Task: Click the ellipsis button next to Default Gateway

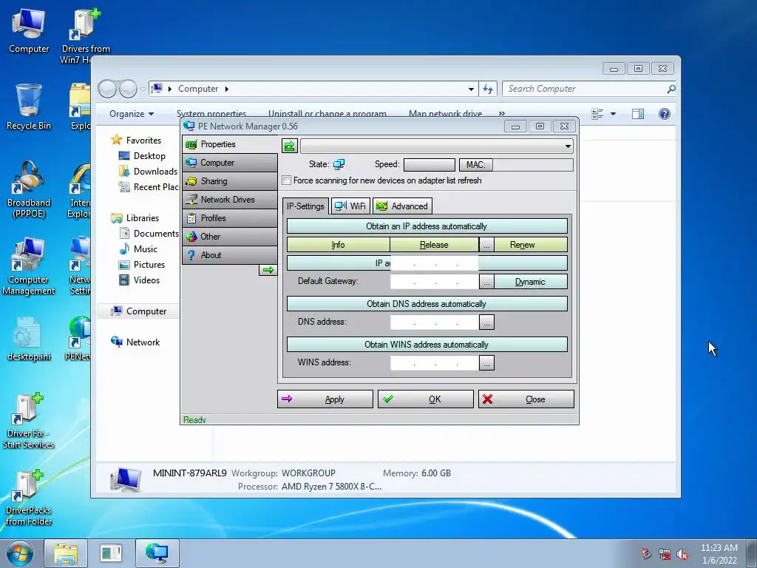Action: [x=486, y=282]
